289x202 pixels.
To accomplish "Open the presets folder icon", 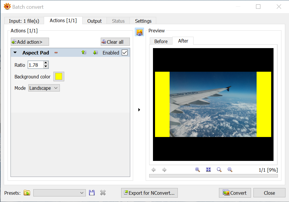I will tap(27, 193).
